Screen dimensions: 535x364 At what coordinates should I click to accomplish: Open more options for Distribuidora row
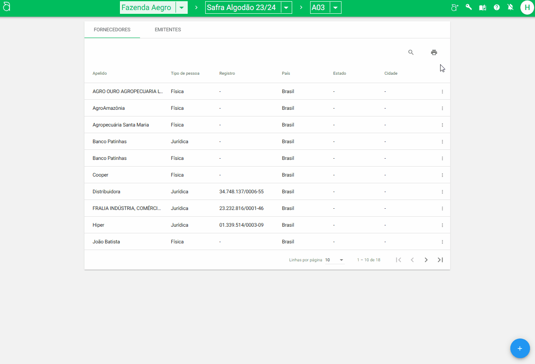[x=442, y=192]
